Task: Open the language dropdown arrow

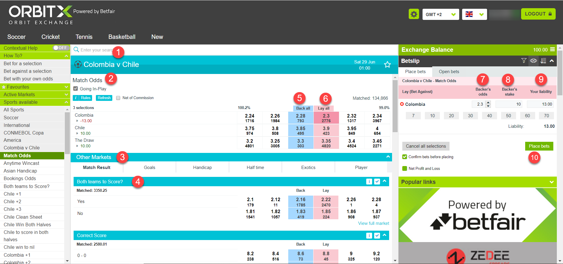Action: [x=481, y=14]
